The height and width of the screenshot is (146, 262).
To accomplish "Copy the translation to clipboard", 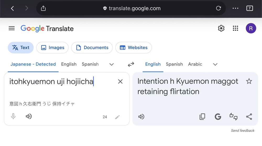I will pos(202,117).
